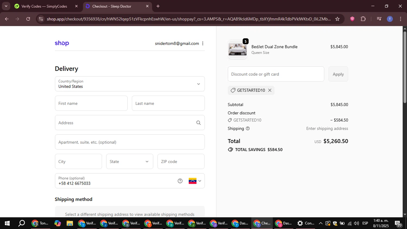Click the page vertical scrollbar
This screenshot has height=229, width=407.
(405, 67)
